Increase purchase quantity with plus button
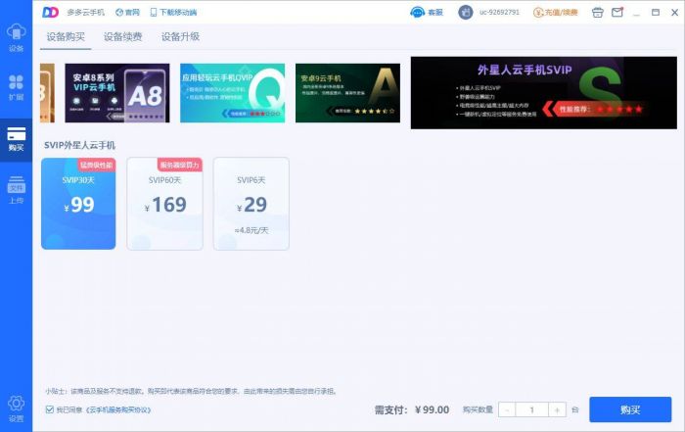This screenshot has width=685, height=432. 557,409
